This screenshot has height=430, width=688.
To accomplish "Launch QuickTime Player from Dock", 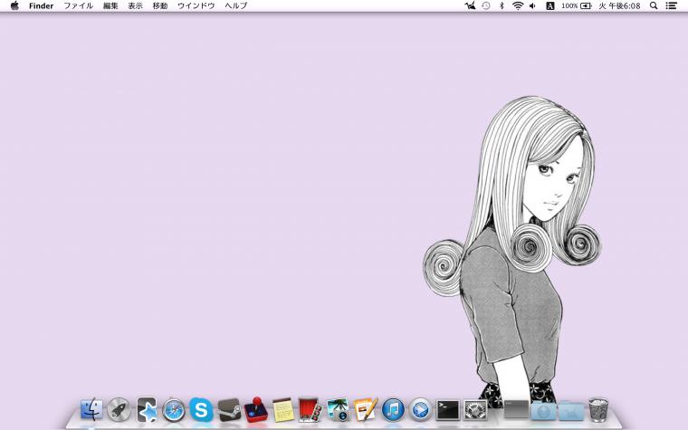I will click(420, 410).
